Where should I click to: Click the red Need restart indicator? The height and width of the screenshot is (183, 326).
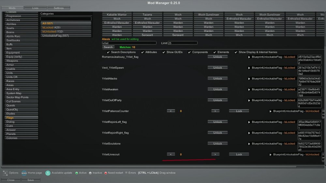coord(106,173)
